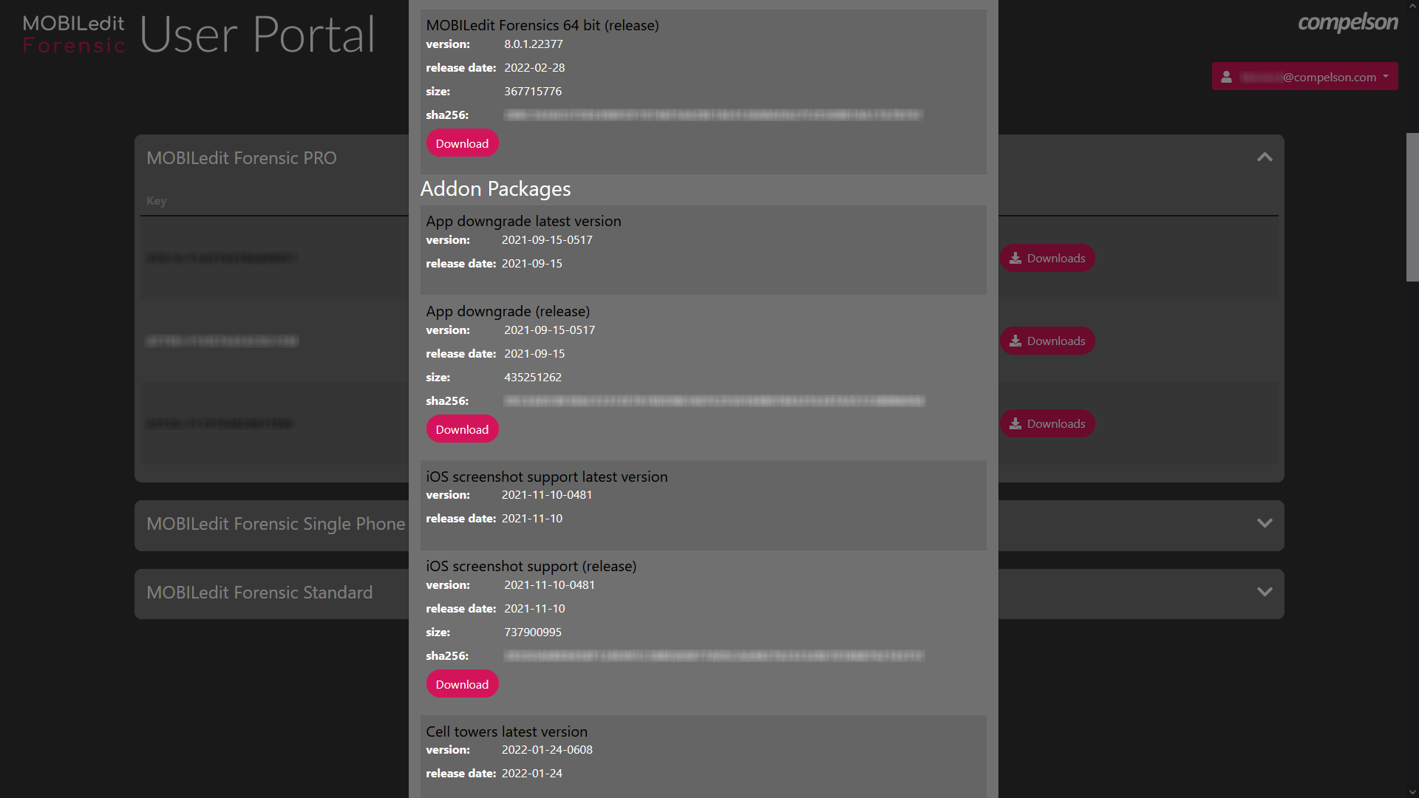Click the download arrow icon on the bottom Downloads button
The height and width of the screenshot is (798, 1419).
pyautogui.click(x=1016, y=423)
